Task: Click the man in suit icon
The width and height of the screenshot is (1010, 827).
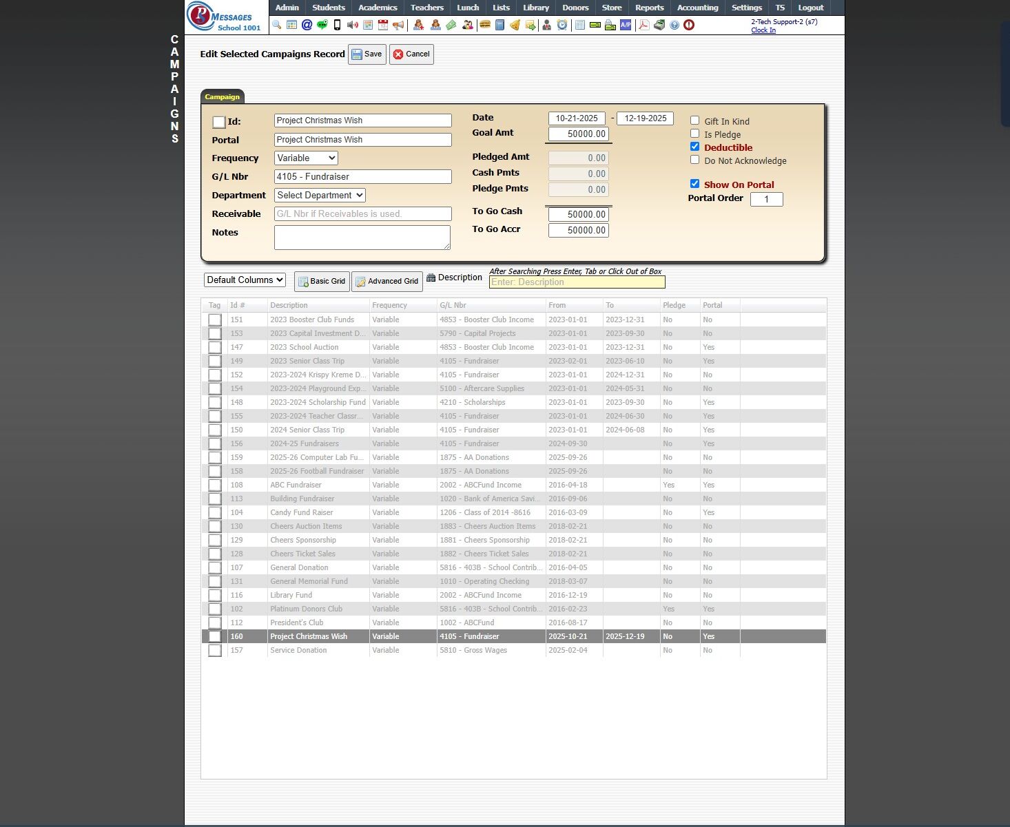Action: (x=546, y=25)
